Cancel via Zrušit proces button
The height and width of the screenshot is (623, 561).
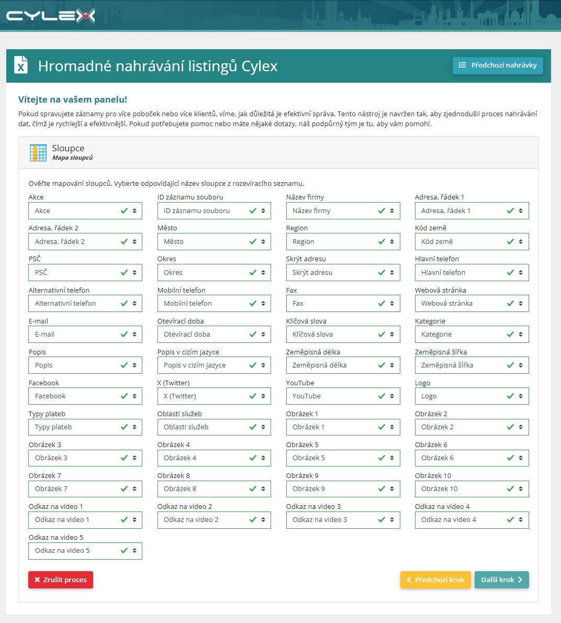(x=61, y=580)
